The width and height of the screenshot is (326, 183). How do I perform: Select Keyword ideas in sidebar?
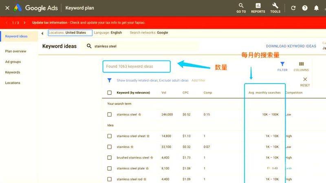pyautogui.click(x=19, y=36)
